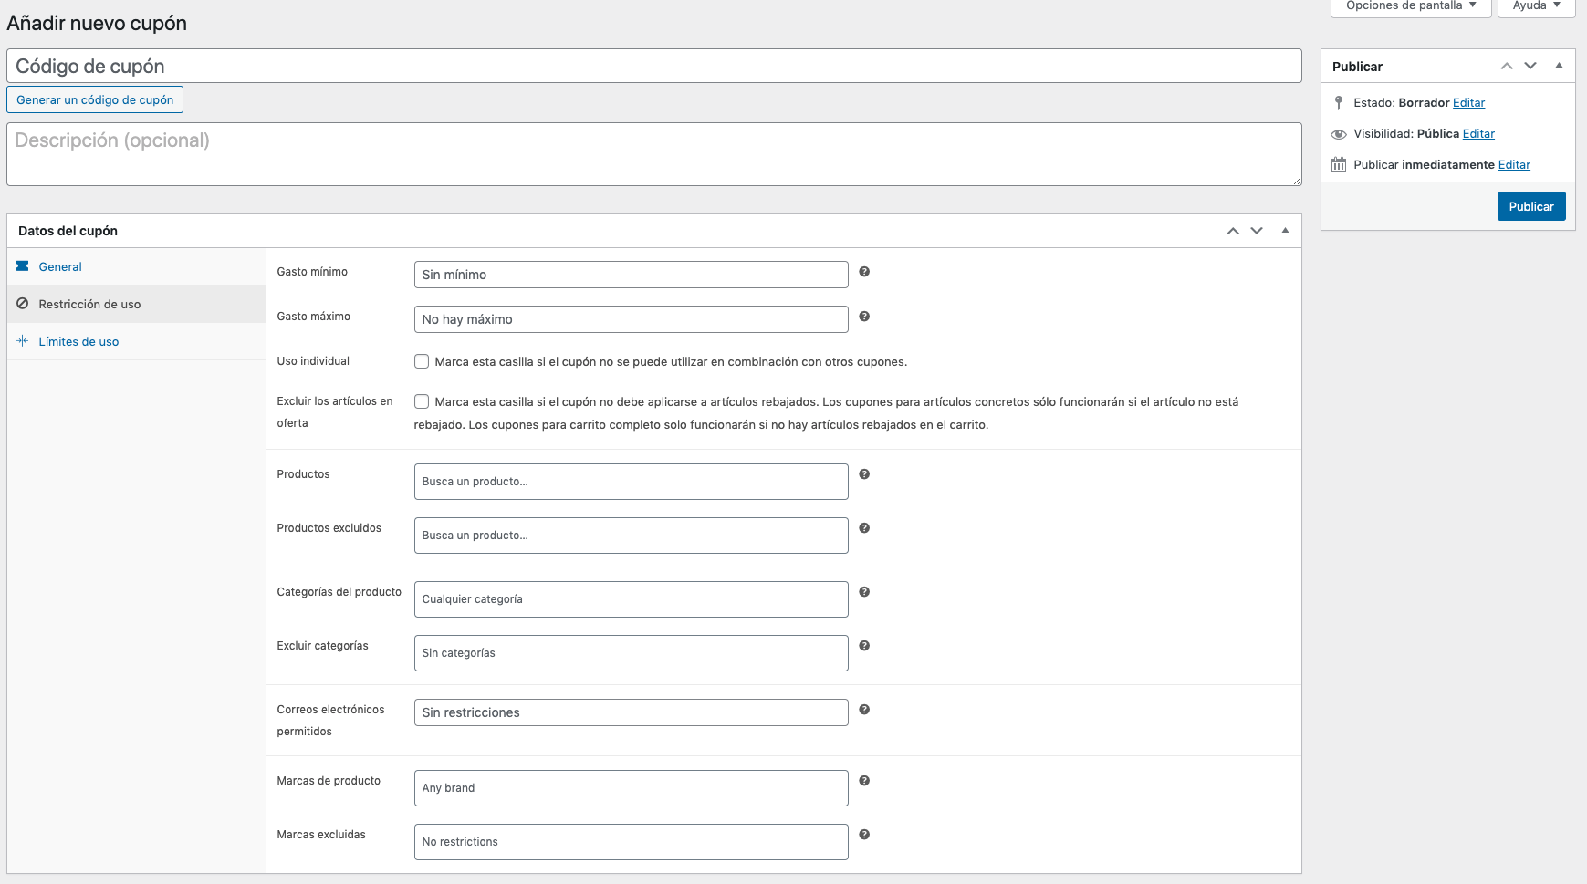Switch to the General tab

click(136, 266)
